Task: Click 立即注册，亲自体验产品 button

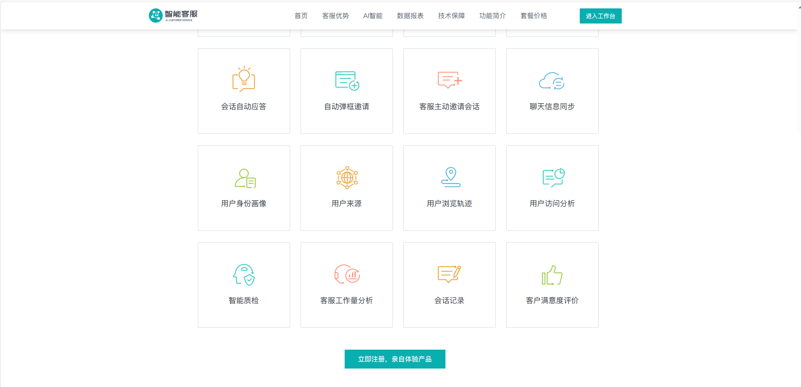Action: (x=395, y=359)
